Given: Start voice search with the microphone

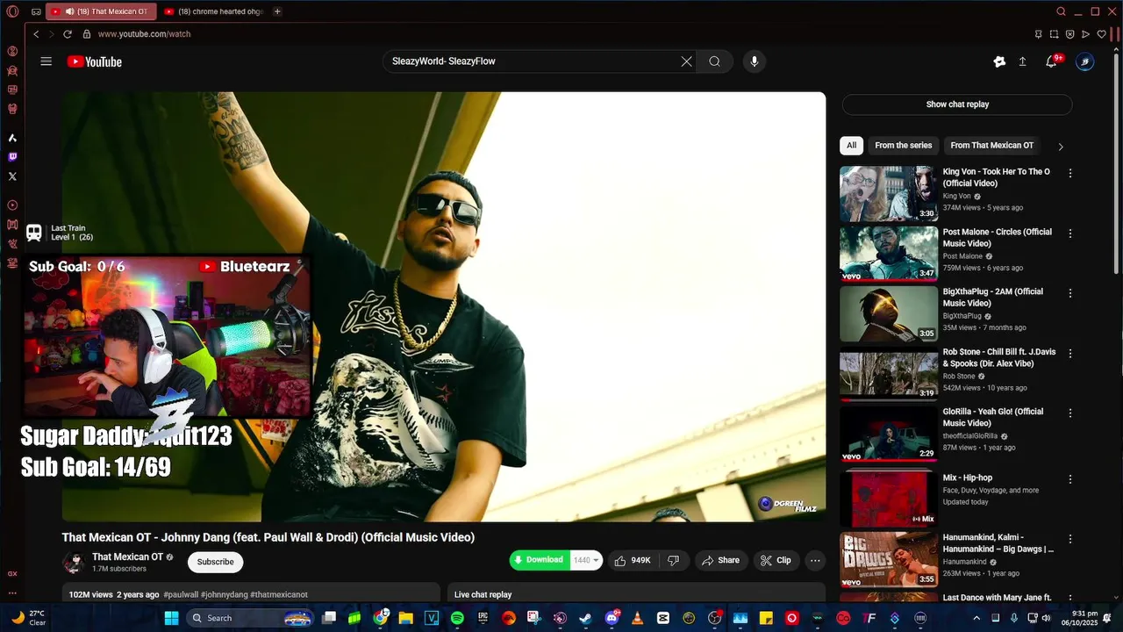Looking at the screenshot, I should (754, 61).
